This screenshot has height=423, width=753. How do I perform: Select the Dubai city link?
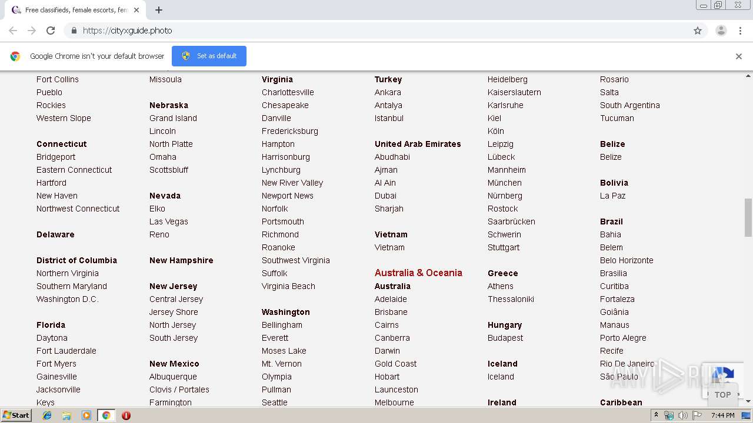pos(385,196)
